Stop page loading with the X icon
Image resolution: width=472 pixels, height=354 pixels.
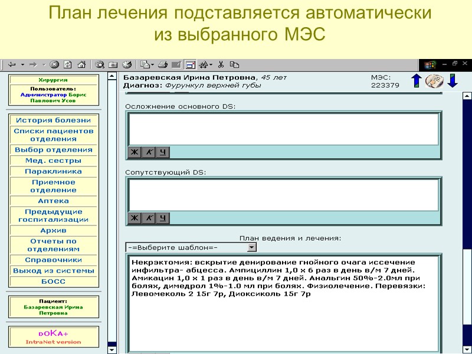[54, 64]
